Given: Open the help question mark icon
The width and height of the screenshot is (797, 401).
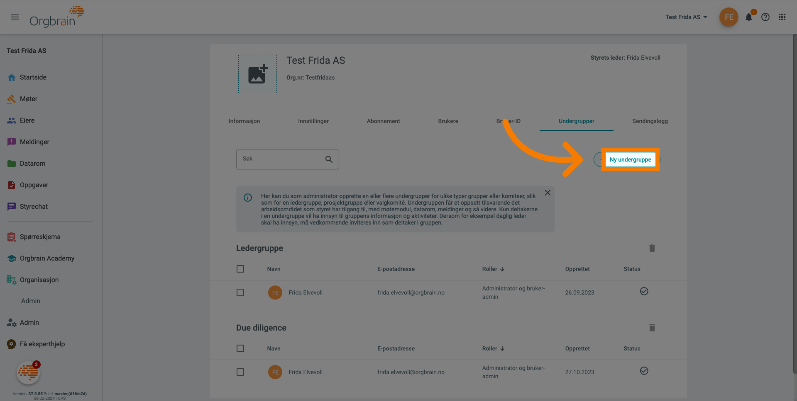Looking at the screenshot, I should pos(765,17).
